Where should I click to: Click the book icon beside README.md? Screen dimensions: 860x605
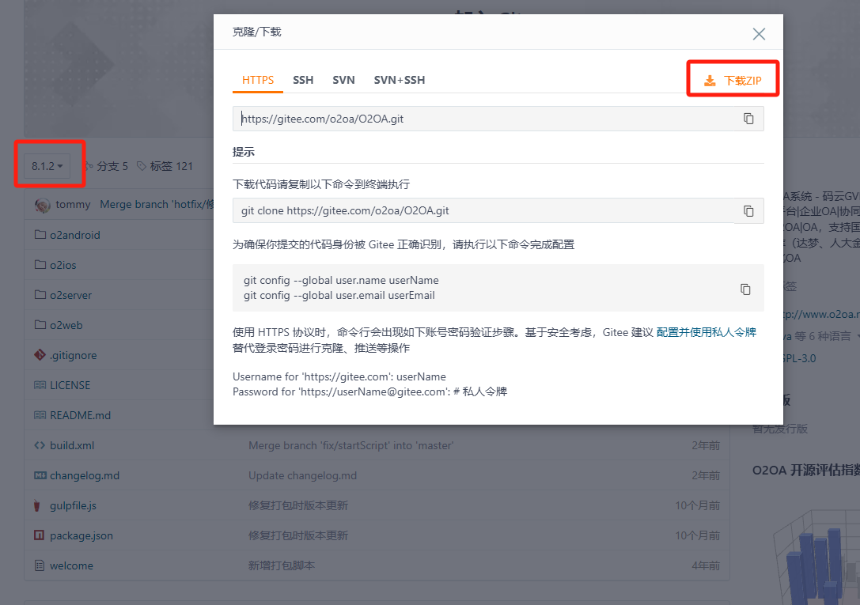click(x=40, y=415)
